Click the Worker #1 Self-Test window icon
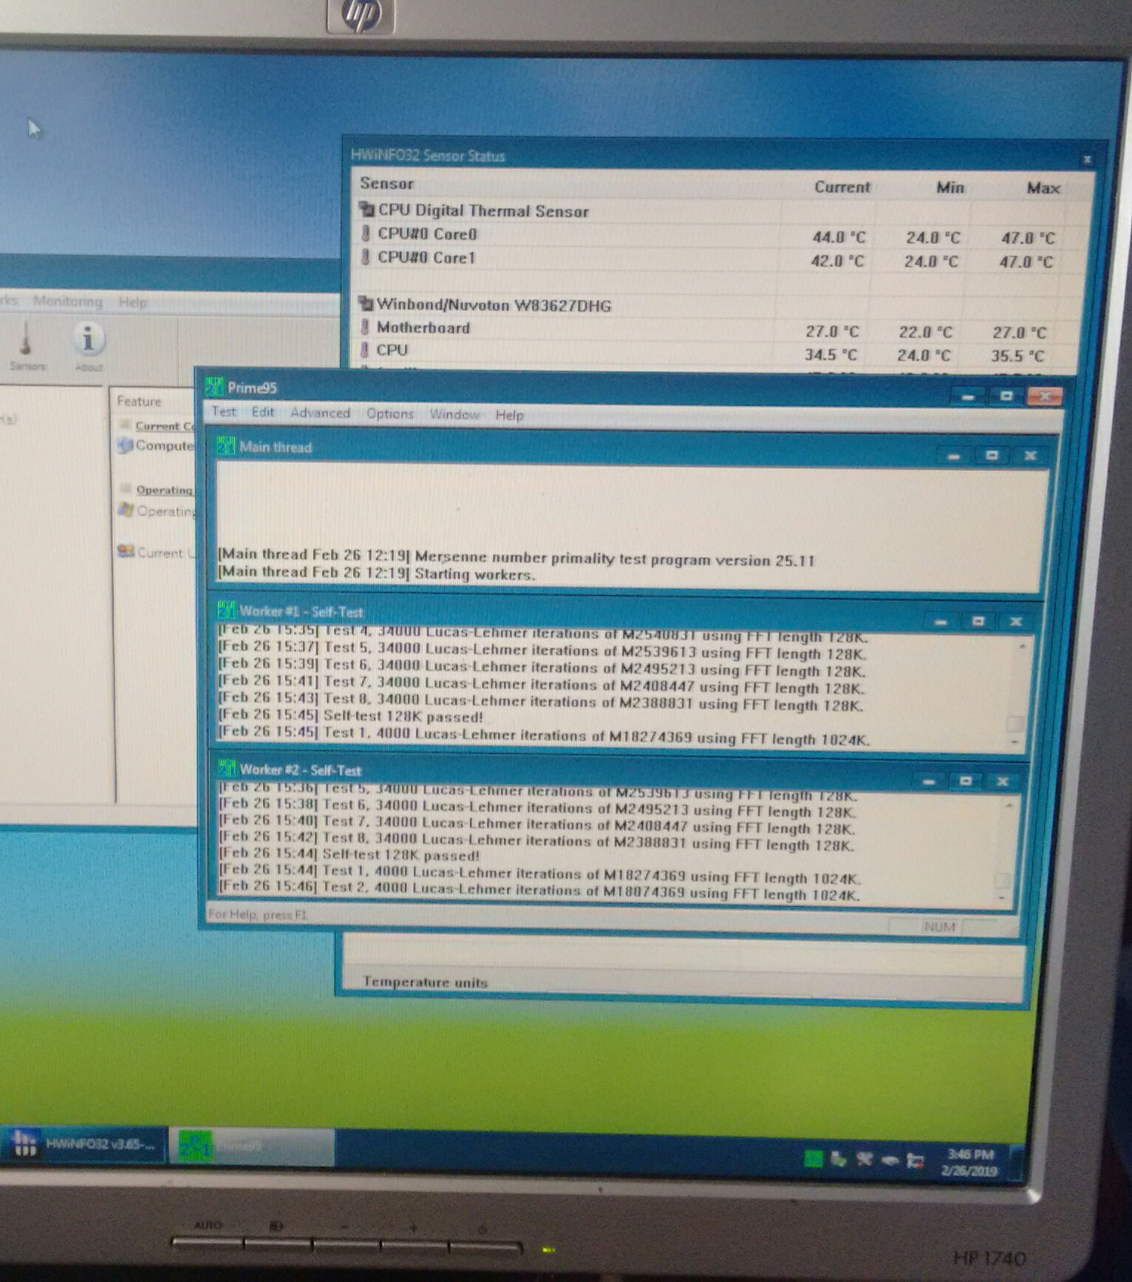1132x1282 pixels. [226, 611]
